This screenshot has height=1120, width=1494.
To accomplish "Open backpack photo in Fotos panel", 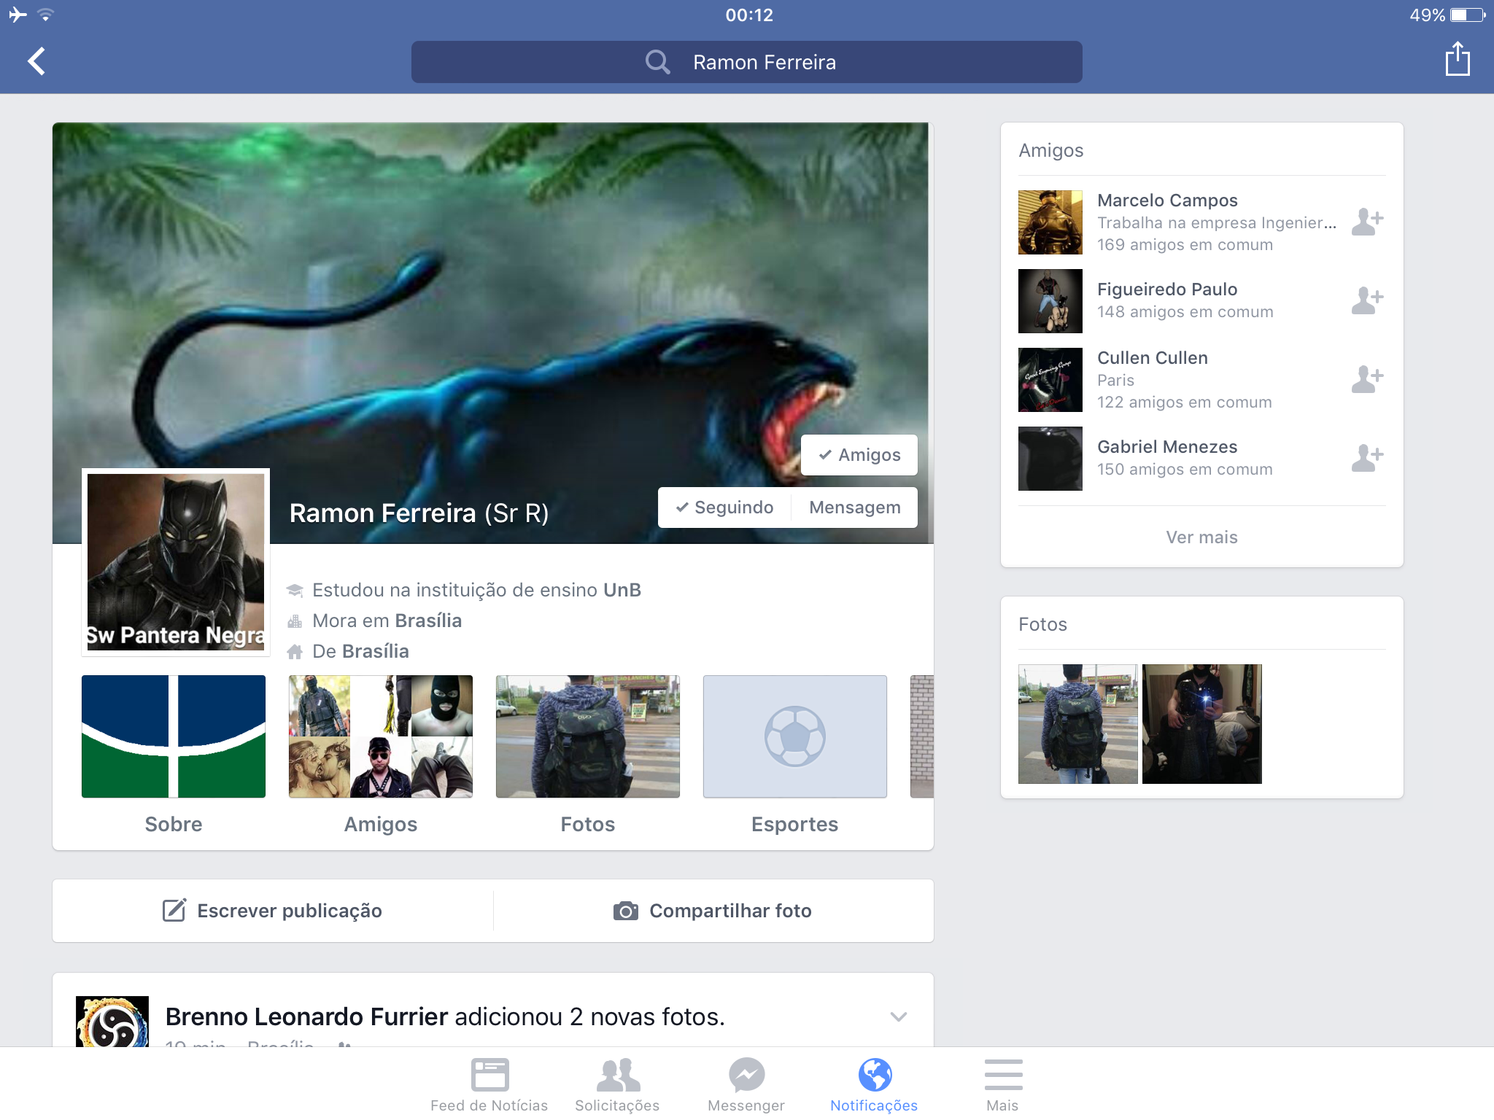I will [1077, 724].
